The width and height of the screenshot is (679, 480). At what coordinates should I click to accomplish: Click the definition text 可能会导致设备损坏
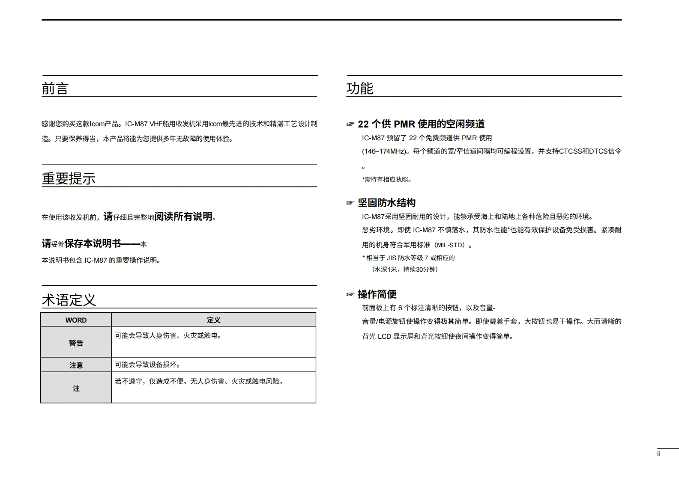point(148,364)
